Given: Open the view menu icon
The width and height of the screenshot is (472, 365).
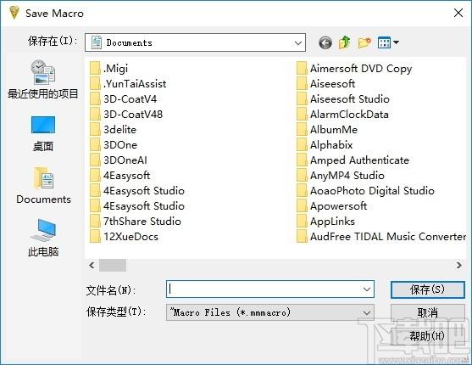Looking at the screenshot, I should tap(388, 42).
